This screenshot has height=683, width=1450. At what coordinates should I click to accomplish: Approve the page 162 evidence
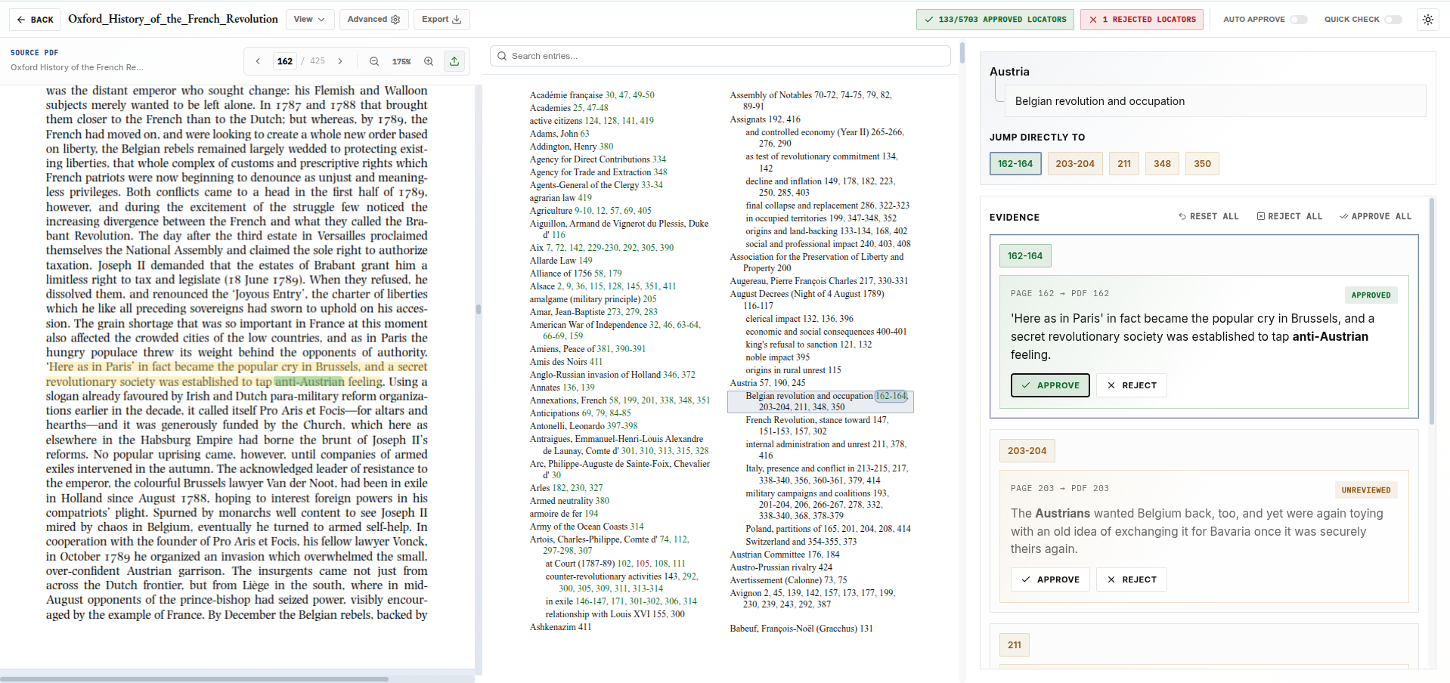(1049, 385)
